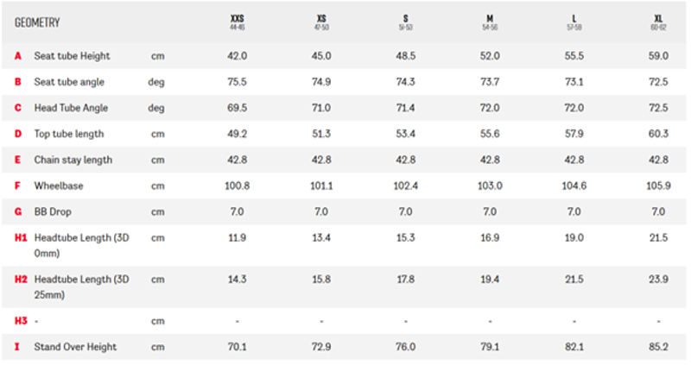The height and width of the screenshot is (365, 691).
Task: Select the Head Tube Angle label
Action: coord(73,108)
